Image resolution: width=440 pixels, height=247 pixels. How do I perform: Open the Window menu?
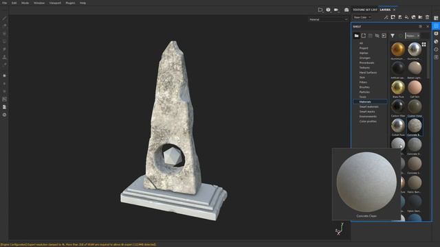coord(39,3)
